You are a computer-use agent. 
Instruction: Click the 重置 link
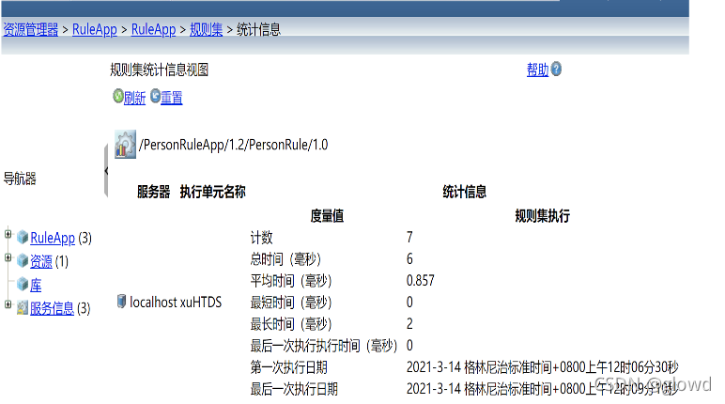pos(172,98)
